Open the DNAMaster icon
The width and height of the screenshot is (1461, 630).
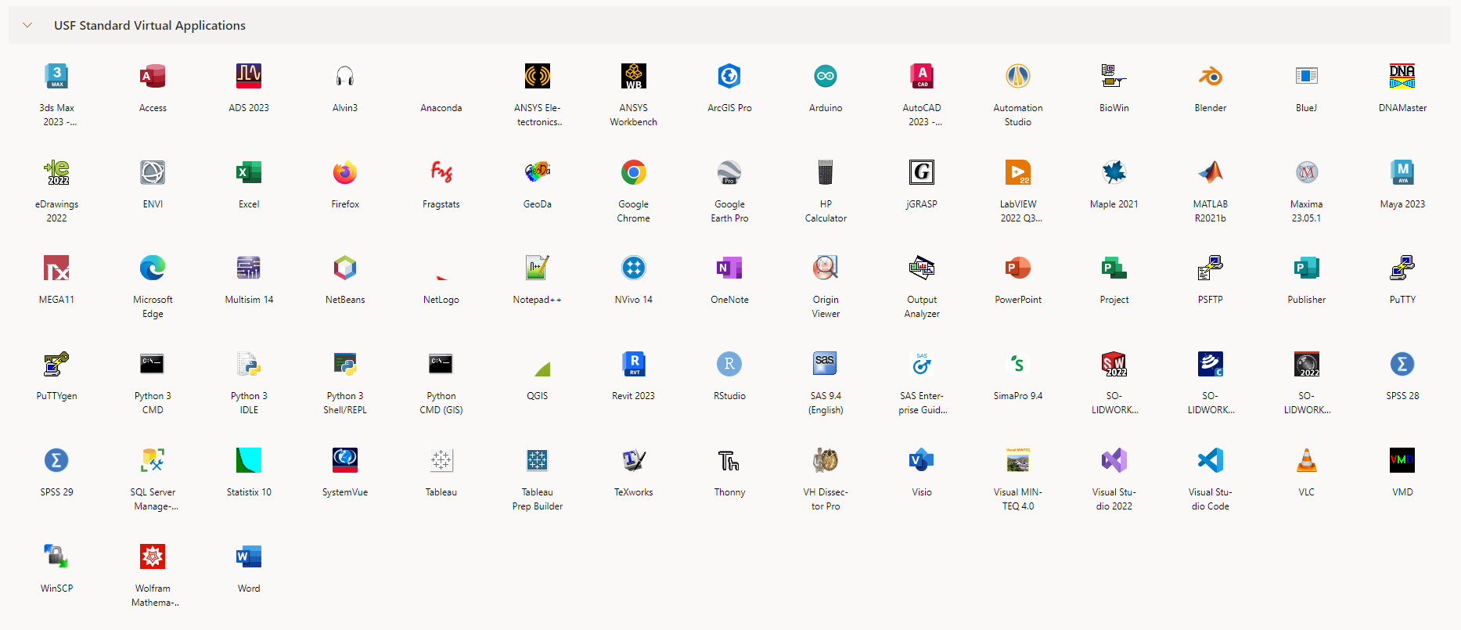[x=1402, y=76]
